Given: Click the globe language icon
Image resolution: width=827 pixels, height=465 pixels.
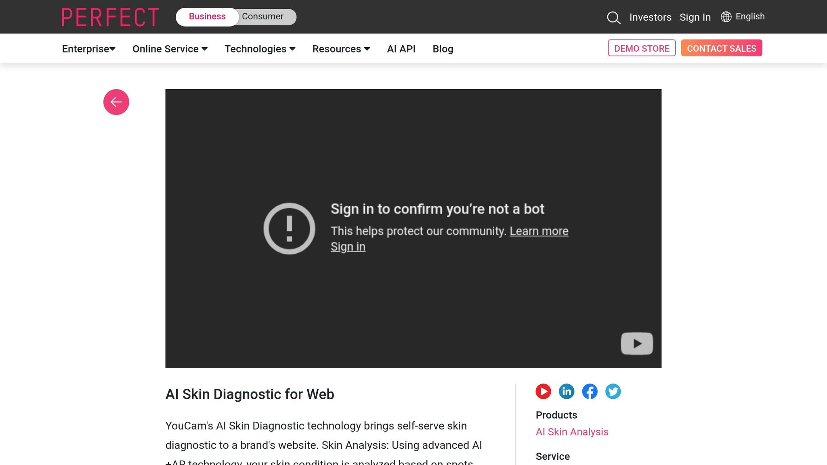Looking at the screenshot, I should (x=726, y=17).
